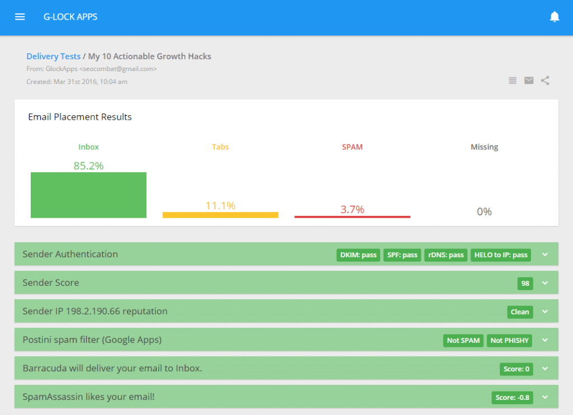The width and height of the screenshot is (573, 415).
Task: Select the Inbox placement column header
Action: pyautogui.click(x=88, y=147)
